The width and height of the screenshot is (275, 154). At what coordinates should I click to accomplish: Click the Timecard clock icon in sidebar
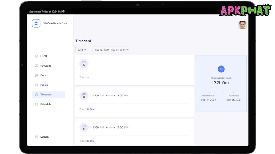pyautogui.click(x=37, y=95)
